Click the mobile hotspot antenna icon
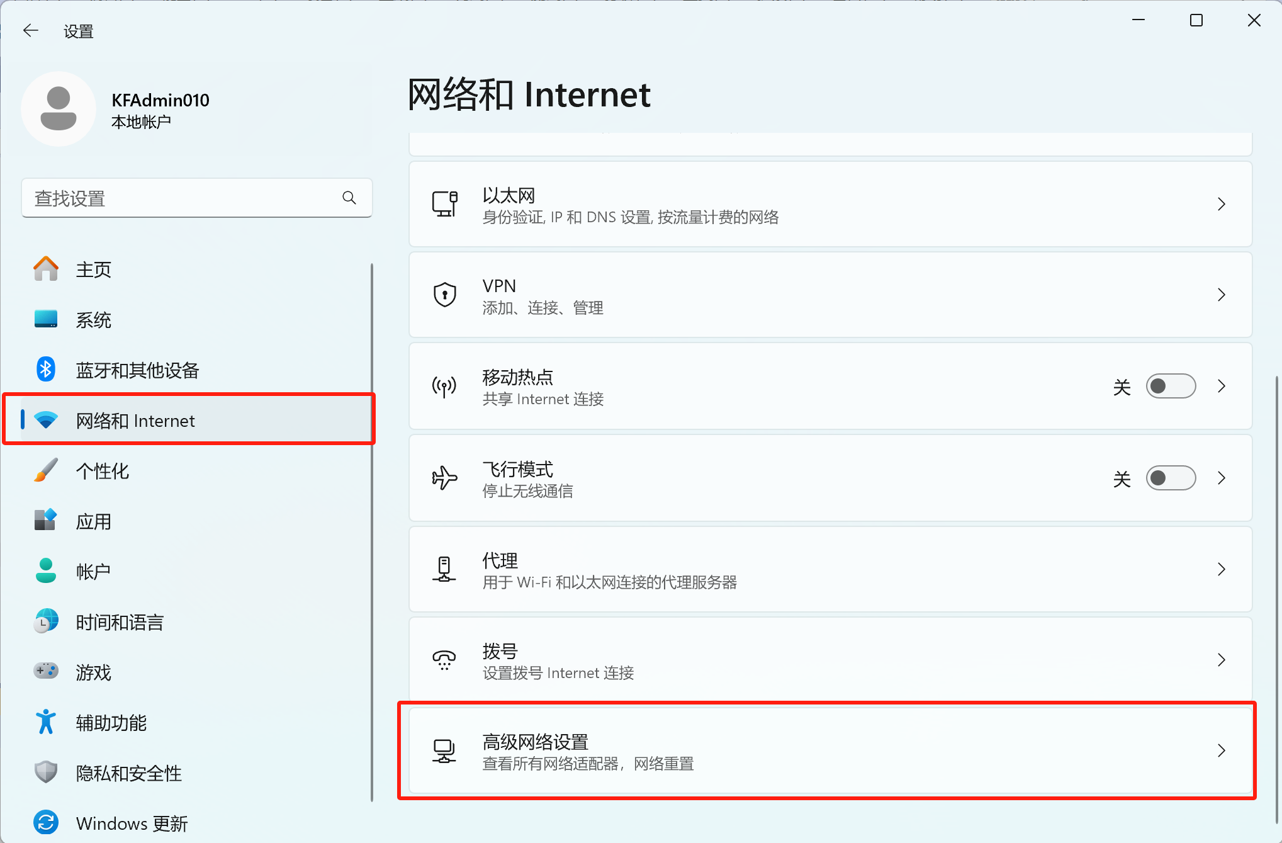1282x843 pixels. 444,387
